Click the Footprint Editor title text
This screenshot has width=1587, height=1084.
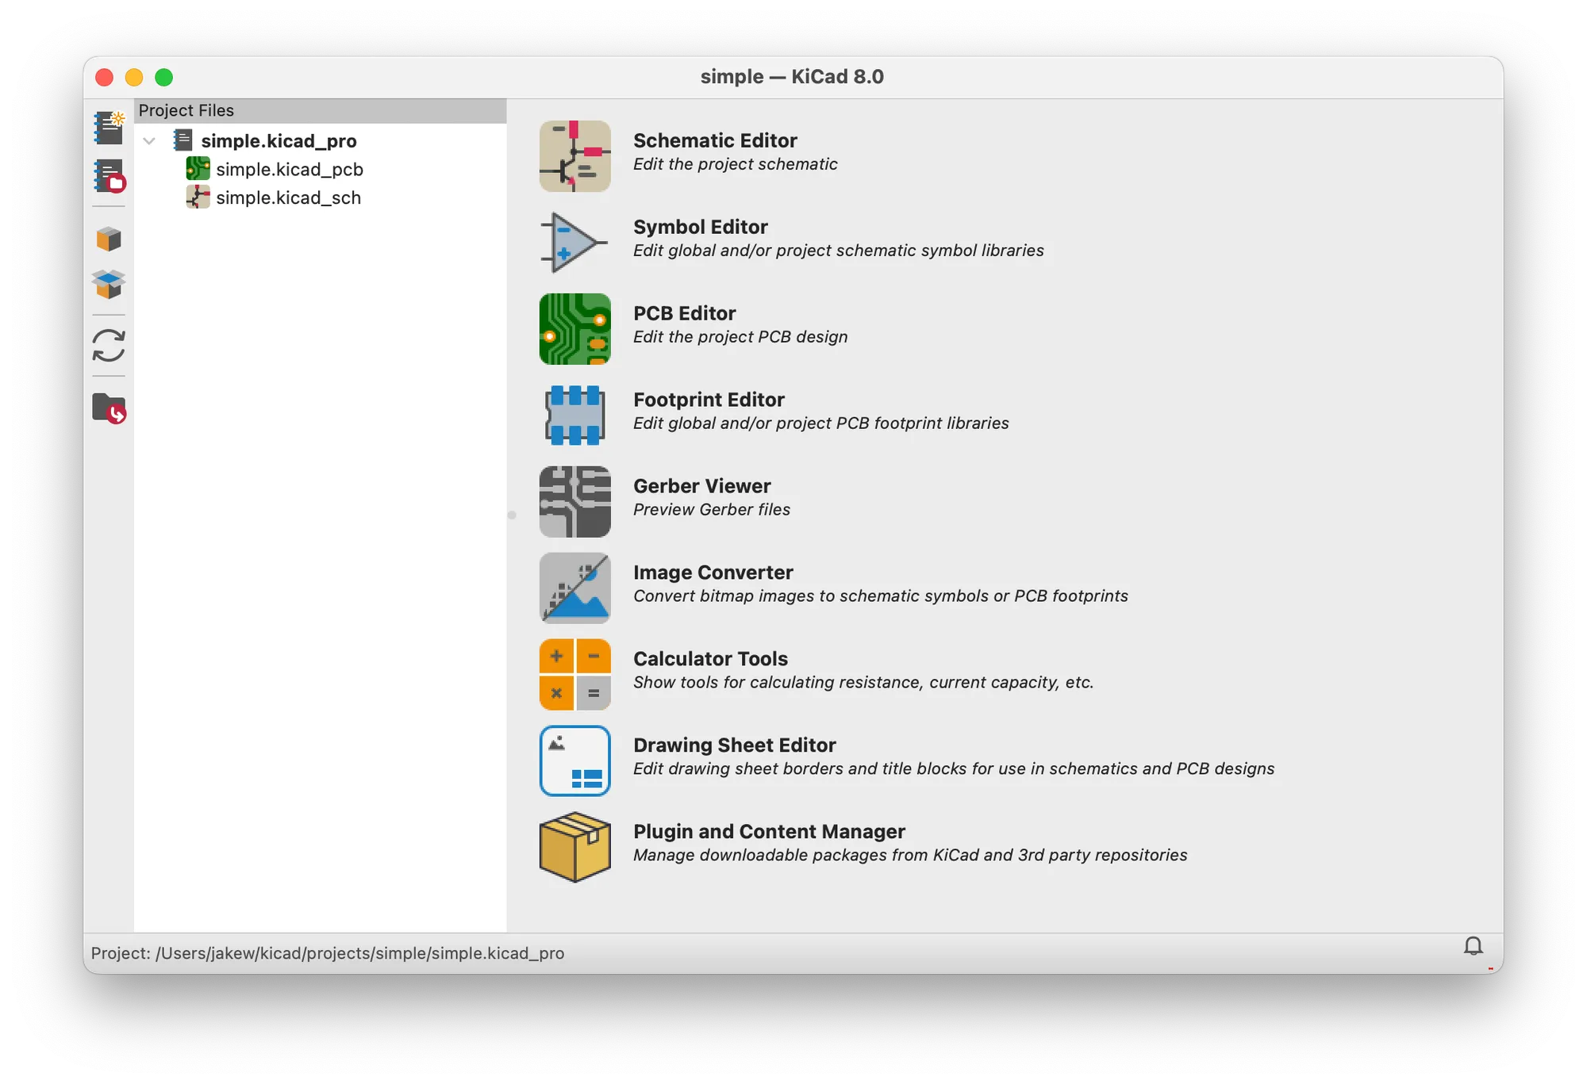click(x=709, y=400)
